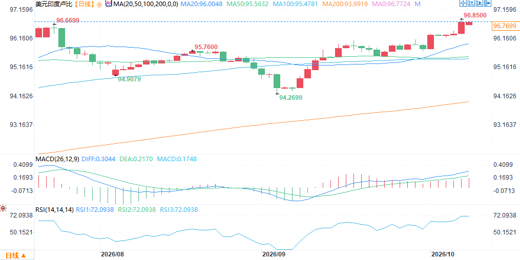Screen dimensions: 520x260
Task: Click the 96.8500 high price label
Action: point(475,15)
